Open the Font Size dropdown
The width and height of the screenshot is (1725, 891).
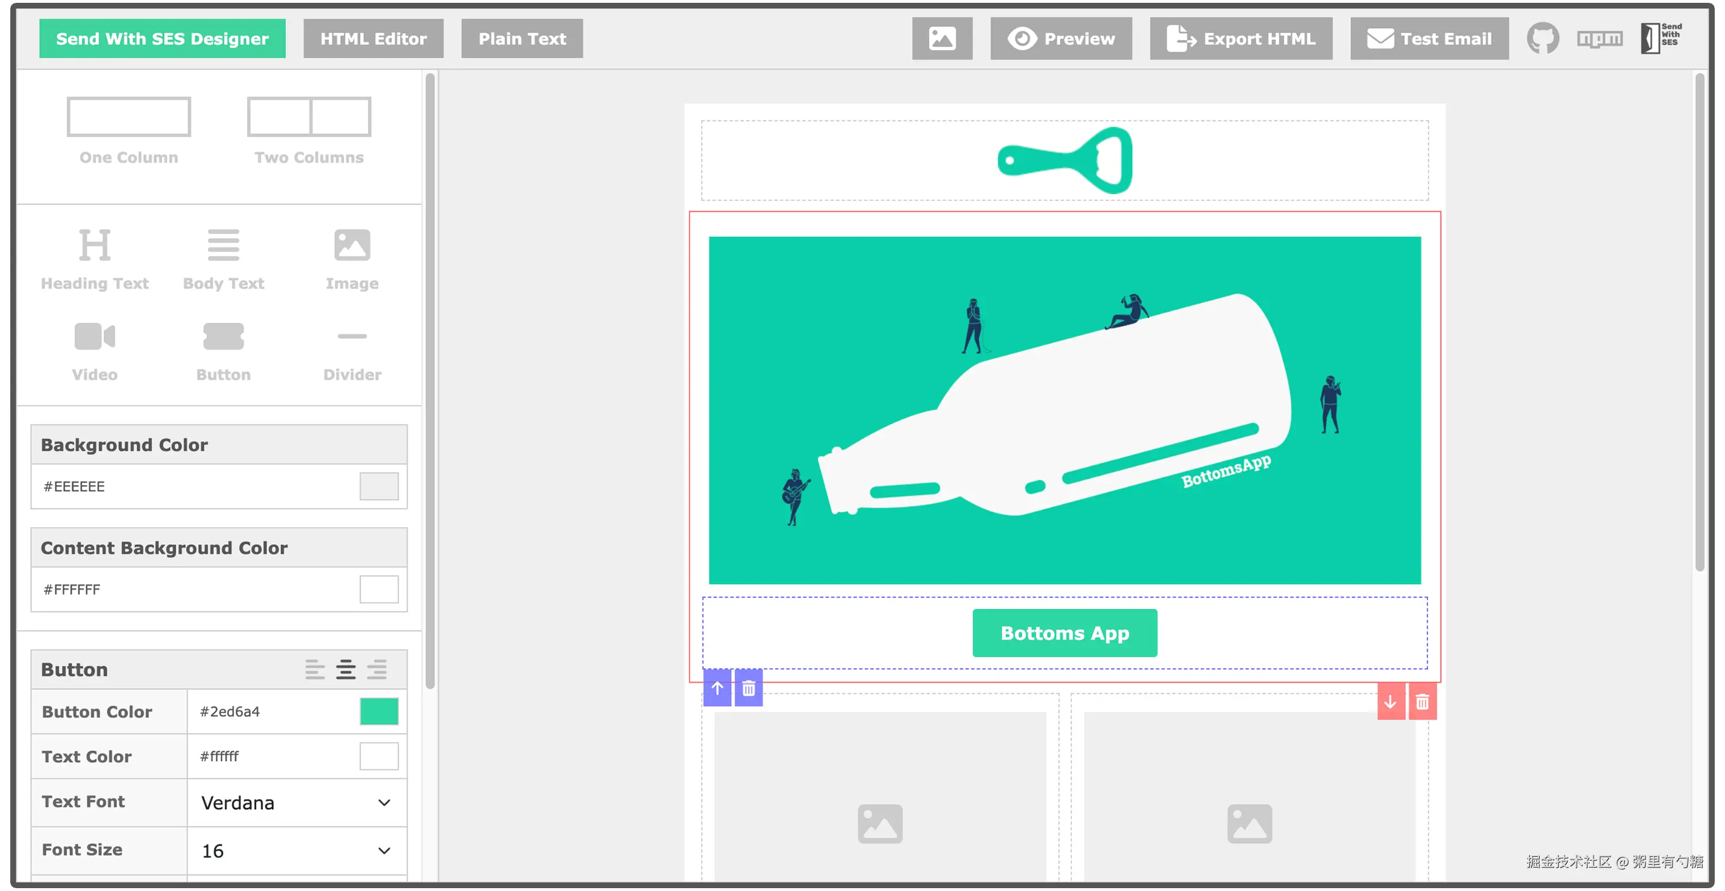pos(296,851)
